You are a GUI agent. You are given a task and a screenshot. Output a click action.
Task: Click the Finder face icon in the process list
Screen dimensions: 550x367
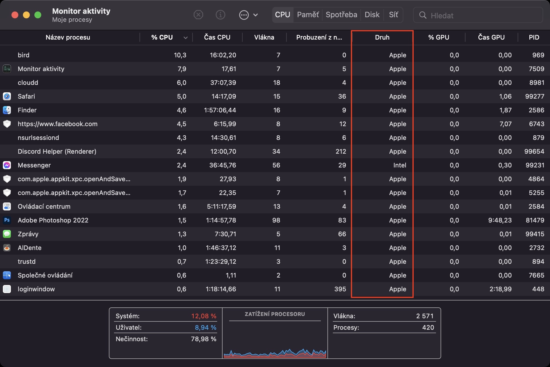[x=7, y=110]
